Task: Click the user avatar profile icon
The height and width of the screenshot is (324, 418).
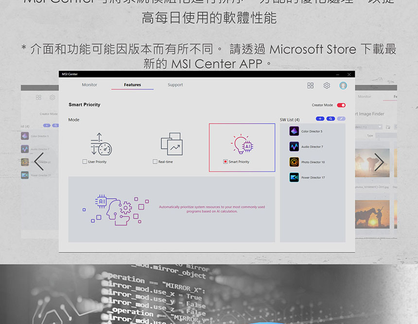Action: (343, 86)
